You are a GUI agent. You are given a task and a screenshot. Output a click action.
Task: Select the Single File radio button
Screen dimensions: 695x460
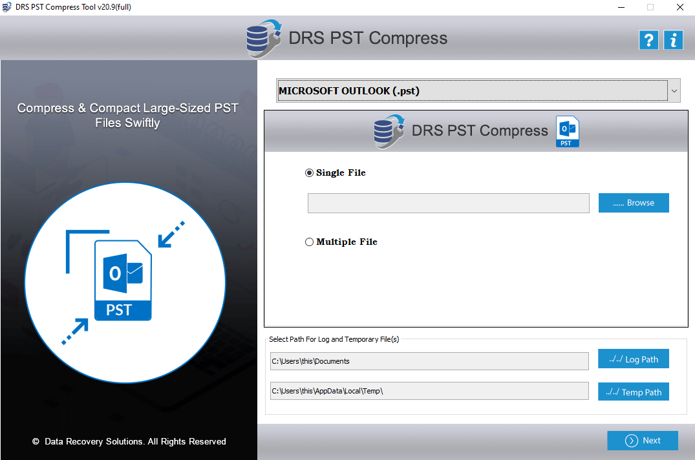tap(309, 172)
